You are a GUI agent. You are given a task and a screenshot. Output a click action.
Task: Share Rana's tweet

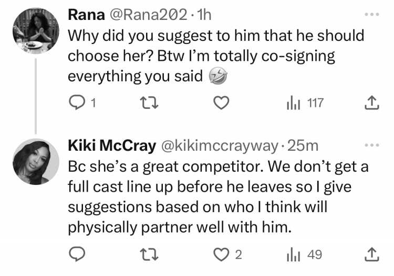point(371,103)
